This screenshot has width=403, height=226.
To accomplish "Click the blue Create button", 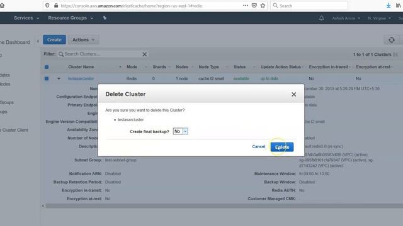I will (54, 40).
